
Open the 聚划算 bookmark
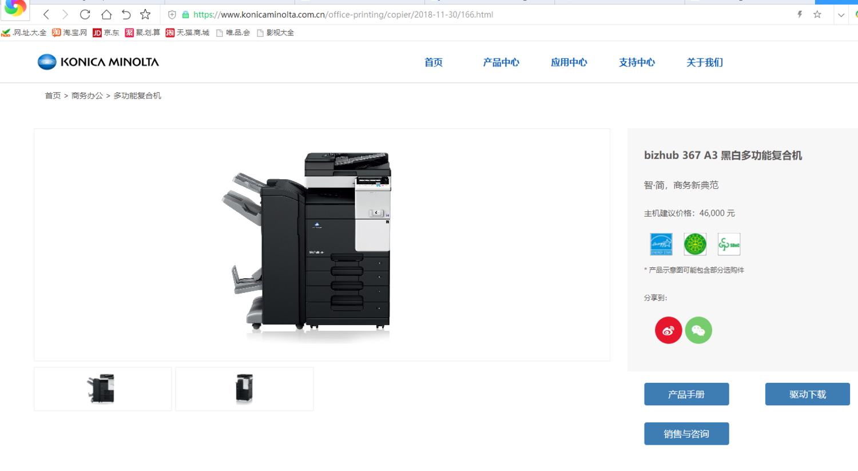click(x=142, y=33)
